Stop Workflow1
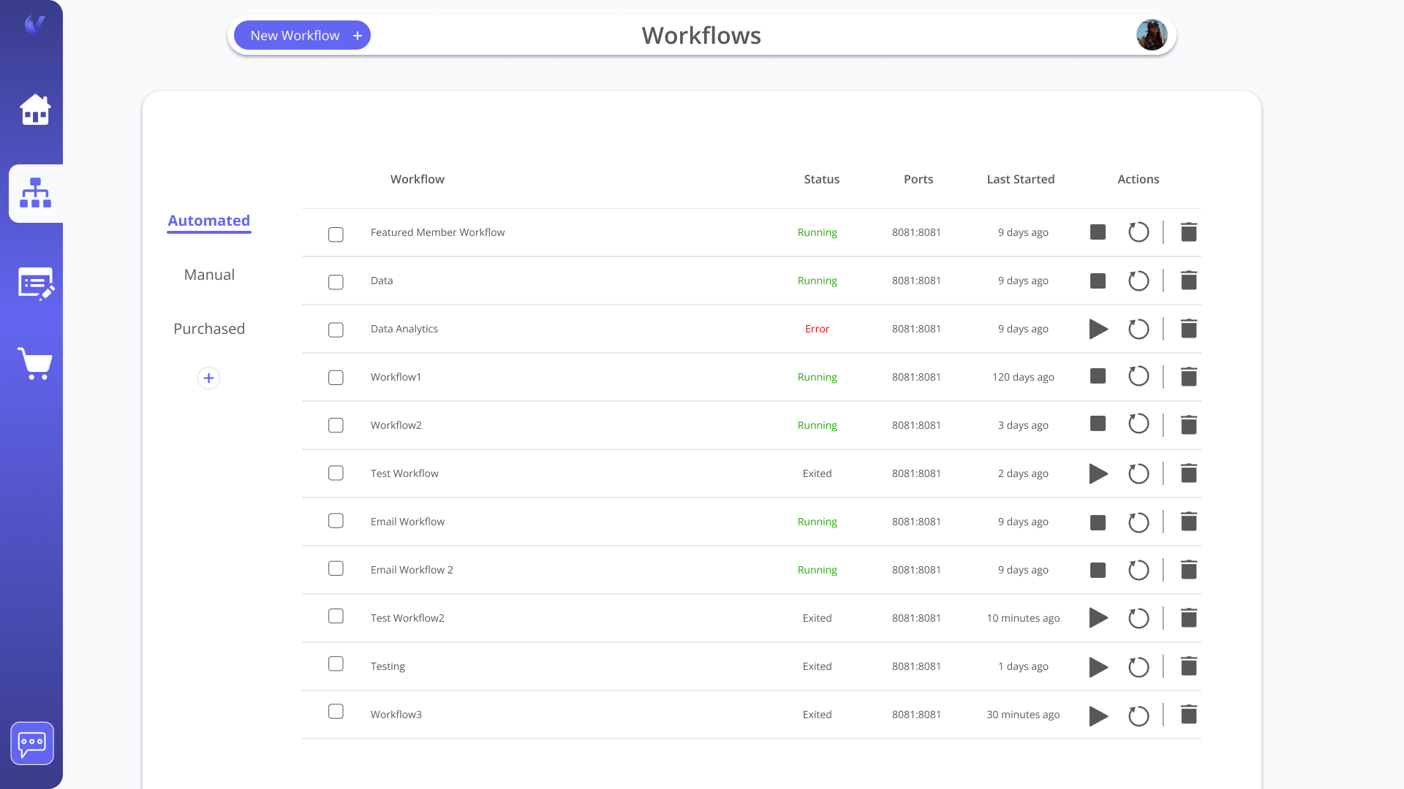The height and width of the screenshot is (789, 1404). (1098, 376)
